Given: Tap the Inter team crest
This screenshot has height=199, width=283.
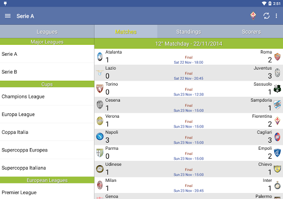Looking at the screenshot, I should click(277, 185).
